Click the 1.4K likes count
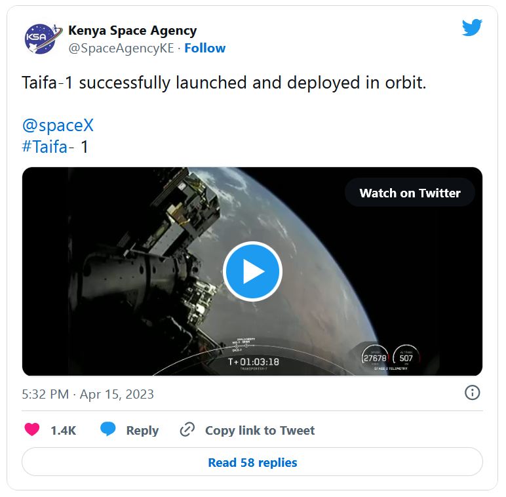 click(x=63, y=430)
